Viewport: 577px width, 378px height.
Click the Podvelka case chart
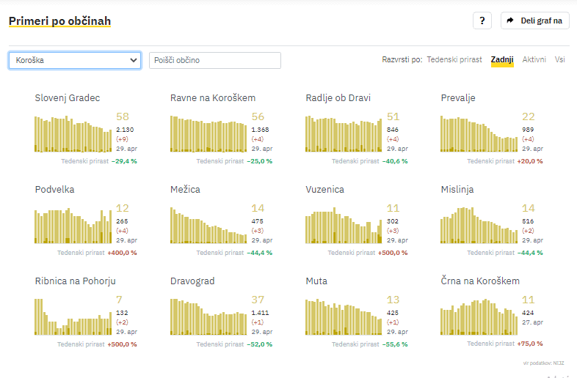pos(73,225)
